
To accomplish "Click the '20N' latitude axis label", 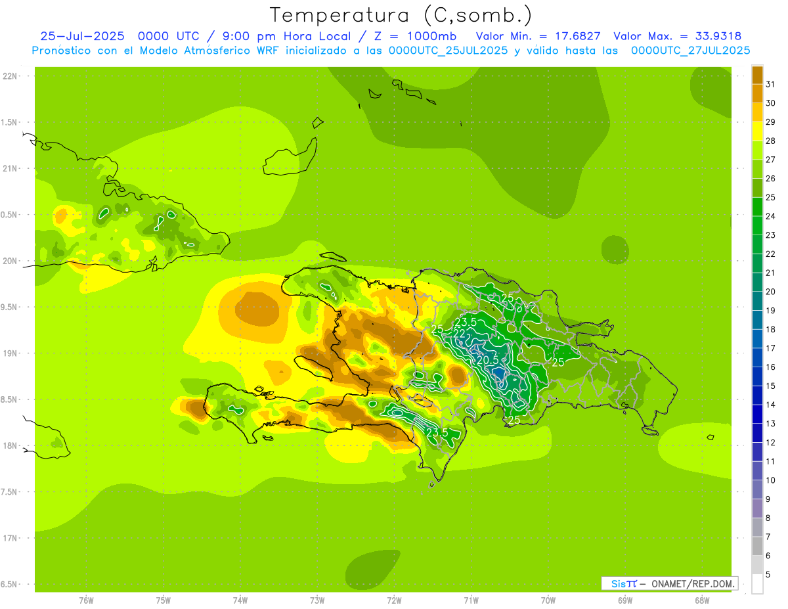I will 11,261.
